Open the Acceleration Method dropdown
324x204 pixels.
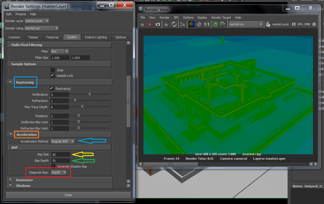coord(63,141)
